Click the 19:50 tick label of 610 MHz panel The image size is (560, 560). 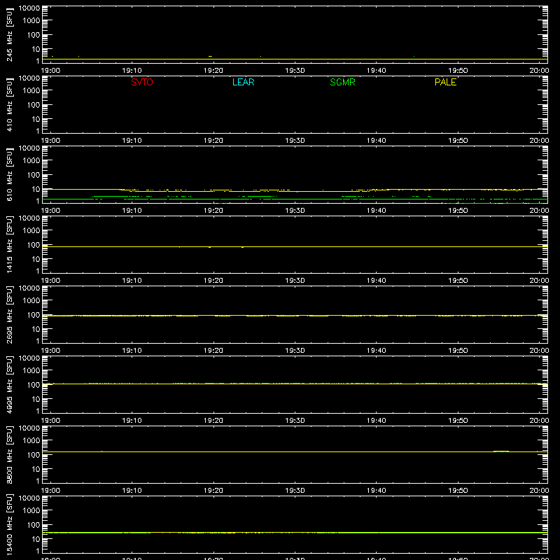click(x=458, y=211)
